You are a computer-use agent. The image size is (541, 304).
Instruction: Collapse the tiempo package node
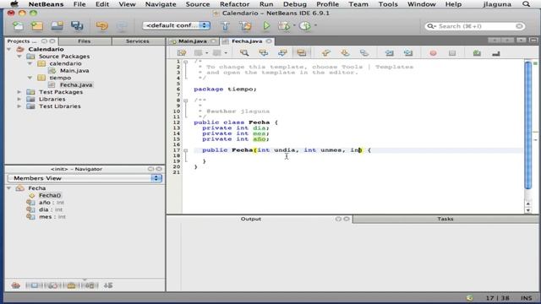30,78
